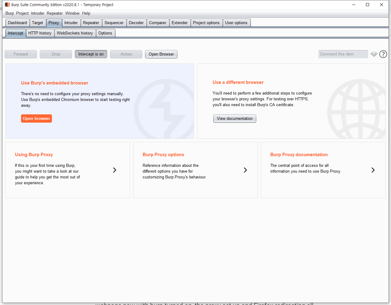Open the WebSockets history sub-tab
Screen dimensions: 391x305
click(x=75, y=33)
